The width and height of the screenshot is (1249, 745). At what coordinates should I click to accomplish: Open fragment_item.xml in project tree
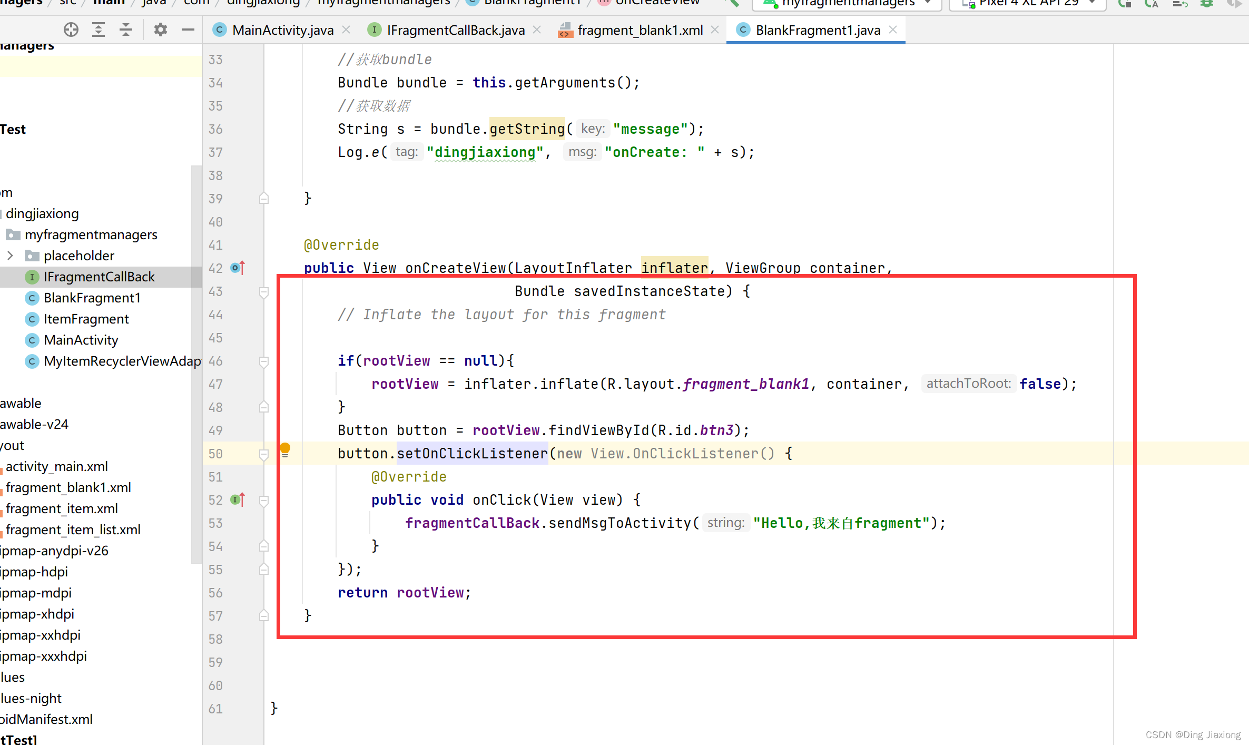pos(62,508)
